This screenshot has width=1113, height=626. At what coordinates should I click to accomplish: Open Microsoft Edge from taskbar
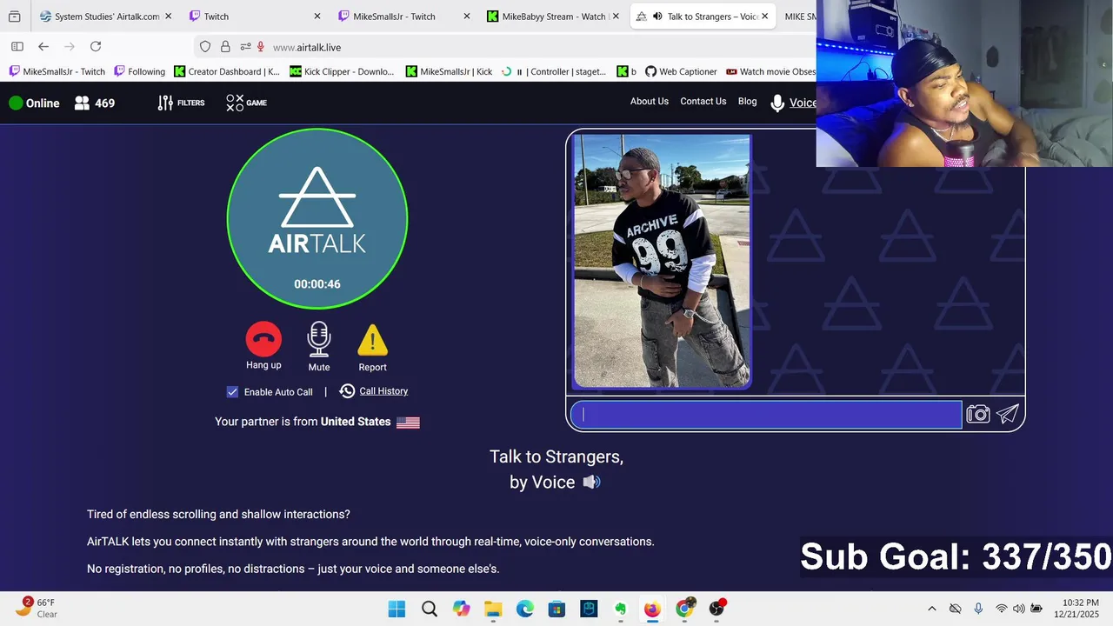525,609
